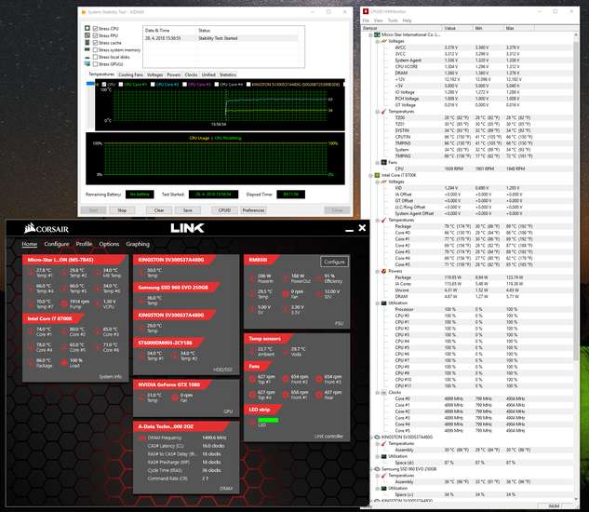Click the Top #1 fan icon in Corsair Link

(252, 379)
